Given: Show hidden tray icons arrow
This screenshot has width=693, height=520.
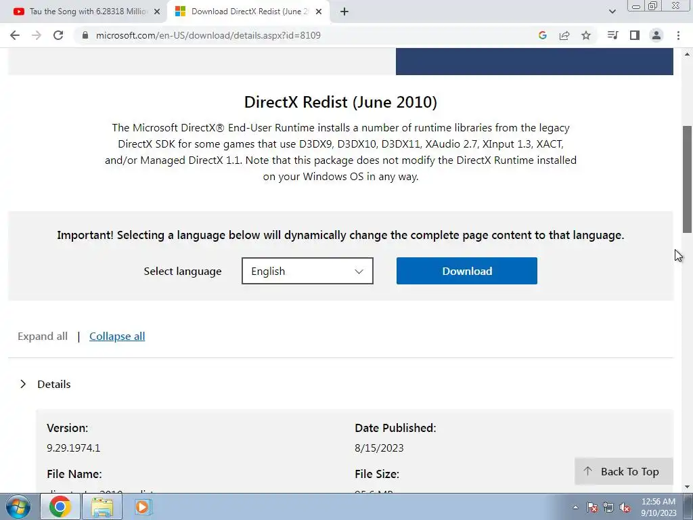Looking at the screenshot, I should [x=575, y=507].
